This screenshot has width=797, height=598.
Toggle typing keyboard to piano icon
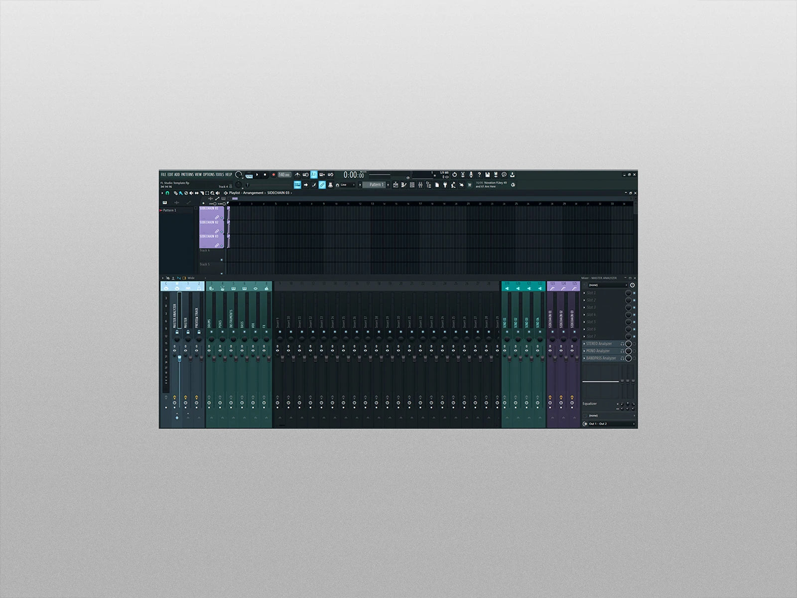[x=297, y=184]
